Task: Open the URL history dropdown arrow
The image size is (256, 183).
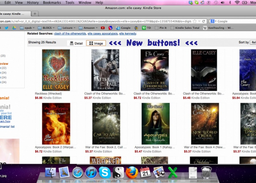Action: pyautogui.click(x=199, y=21)
